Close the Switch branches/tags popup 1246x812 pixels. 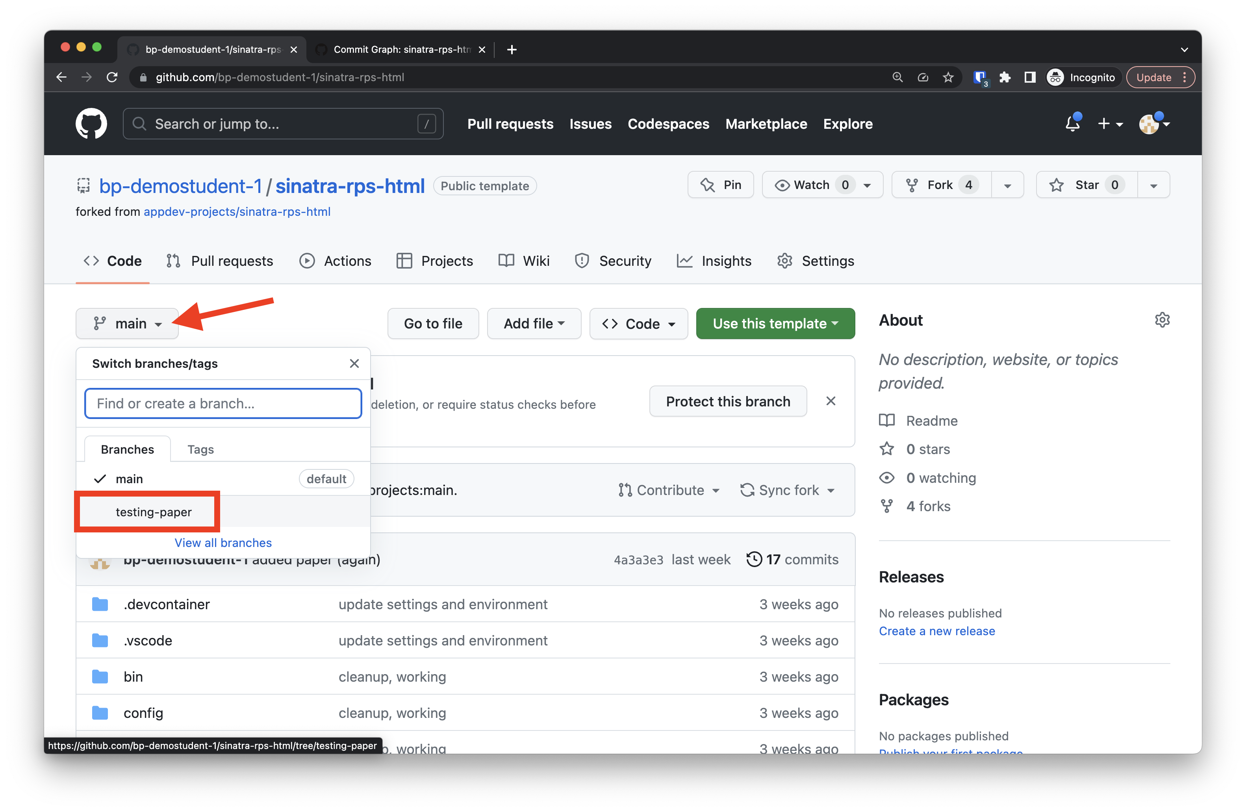(x=354, y=363)
